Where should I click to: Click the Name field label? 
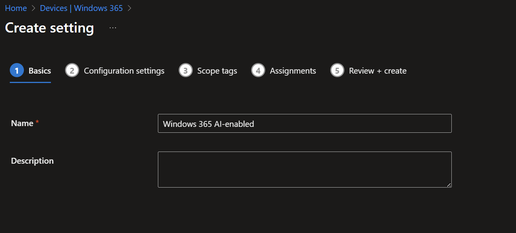(22, 123)
